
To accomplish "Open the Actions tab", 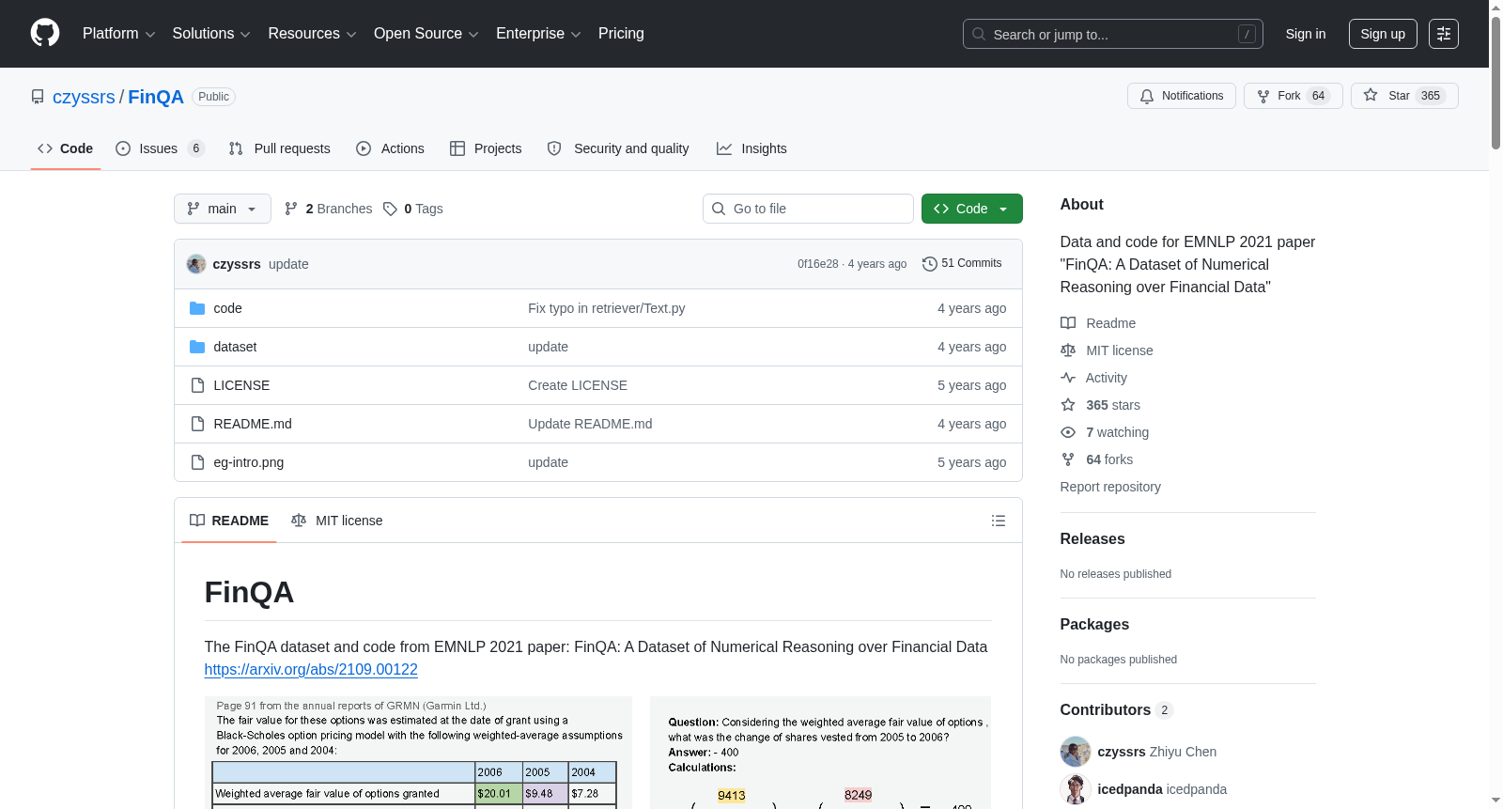I will [x=390, y=148].
